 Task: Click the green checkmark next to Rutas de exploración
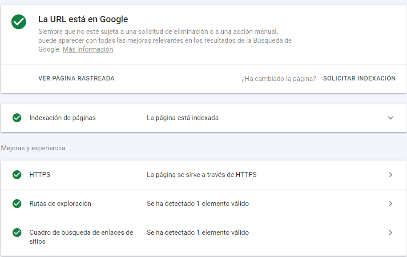(x=17, y=204)
